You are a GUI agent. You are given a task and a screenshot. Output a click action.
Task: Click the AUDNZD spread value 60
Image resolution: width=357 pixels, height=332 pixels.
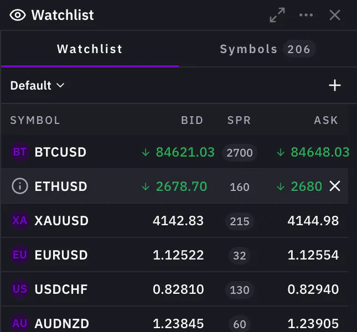(240, 324)
